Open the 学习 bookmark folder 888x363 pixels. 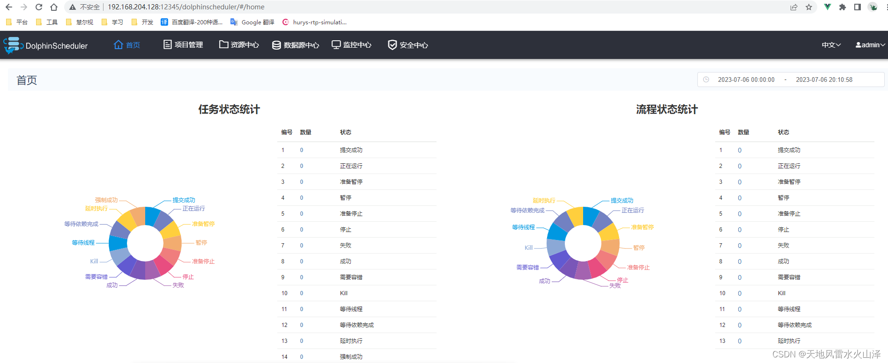coord(112,22)
